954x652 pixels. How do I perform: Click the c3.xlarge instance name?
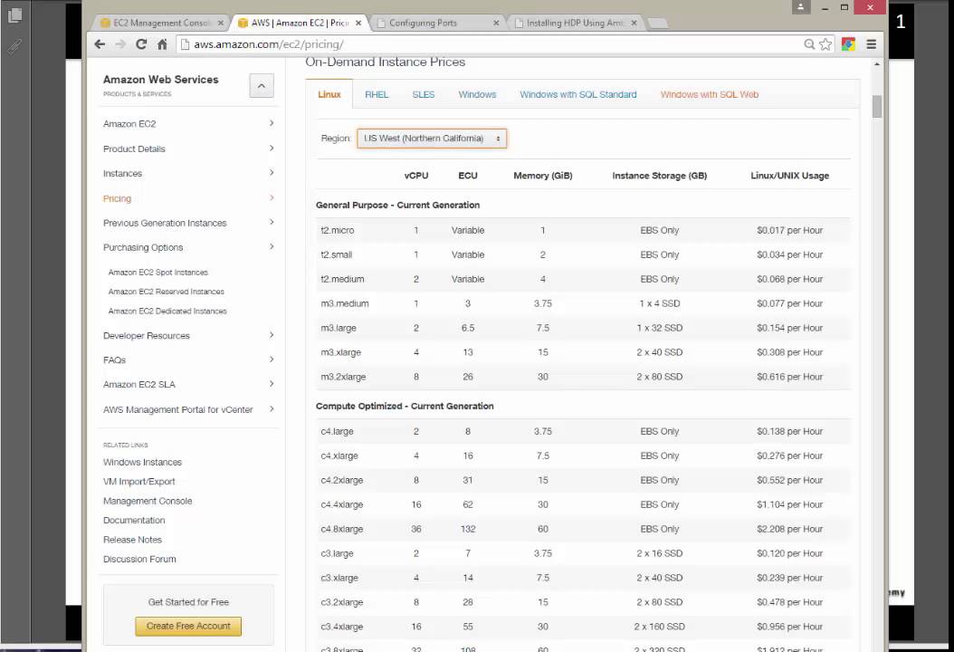point(339,578)
